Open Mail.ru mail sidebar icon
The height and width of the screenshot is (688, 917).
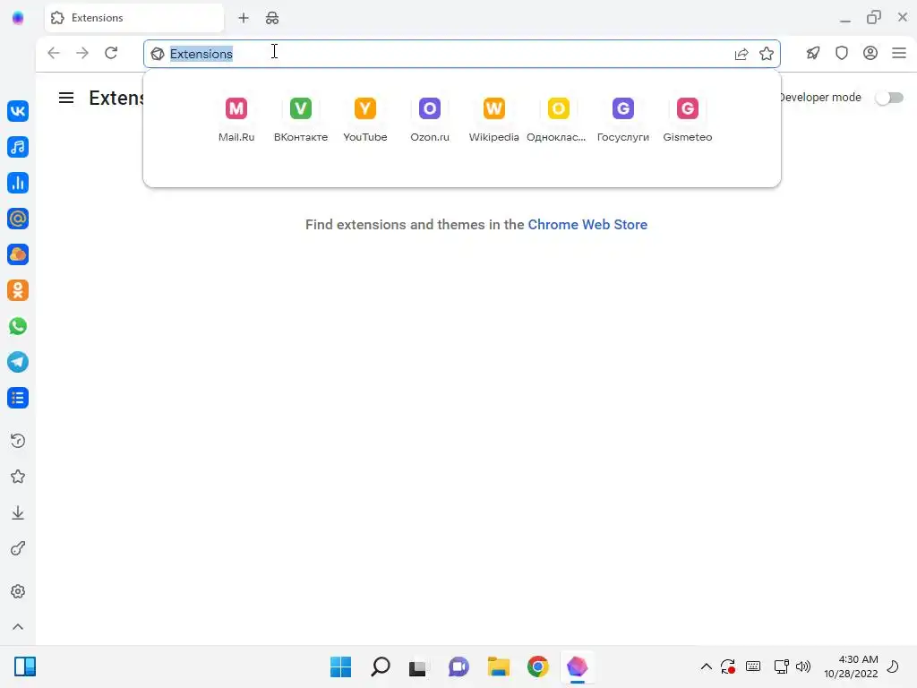click(x=18, y=219)
